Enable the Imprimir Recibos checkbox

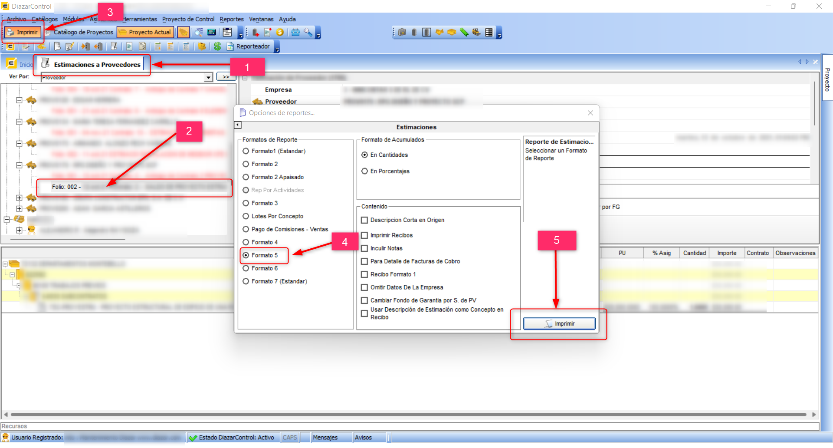(x=364, y=235)
